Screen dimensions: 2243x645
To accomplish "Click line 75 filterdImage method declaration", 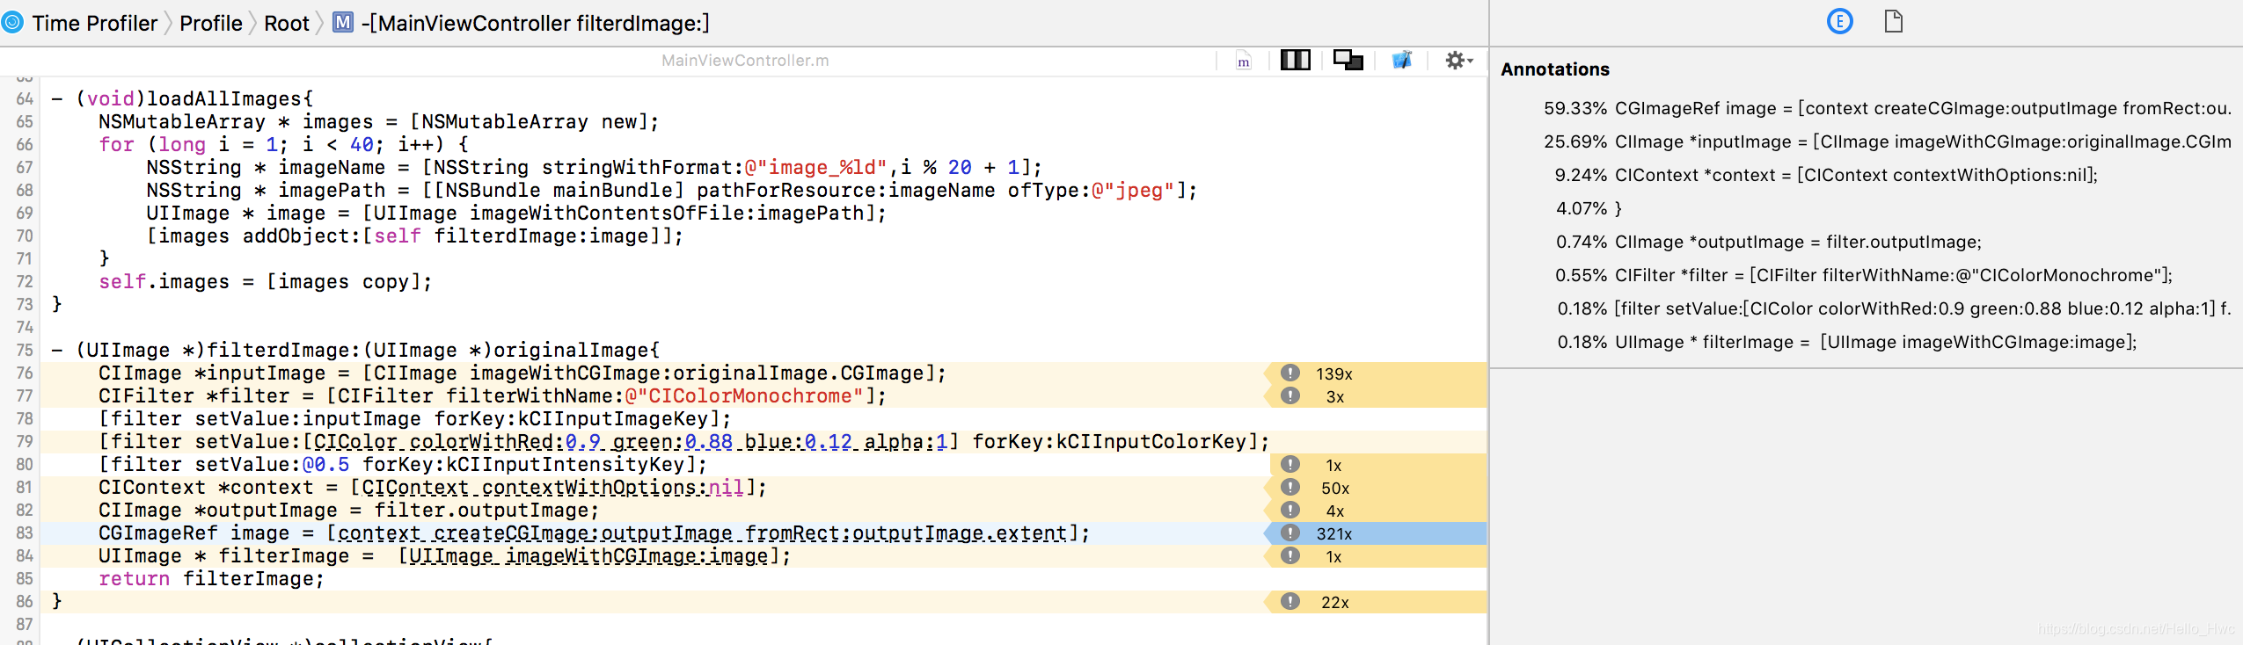I will [x=355, y=351].
